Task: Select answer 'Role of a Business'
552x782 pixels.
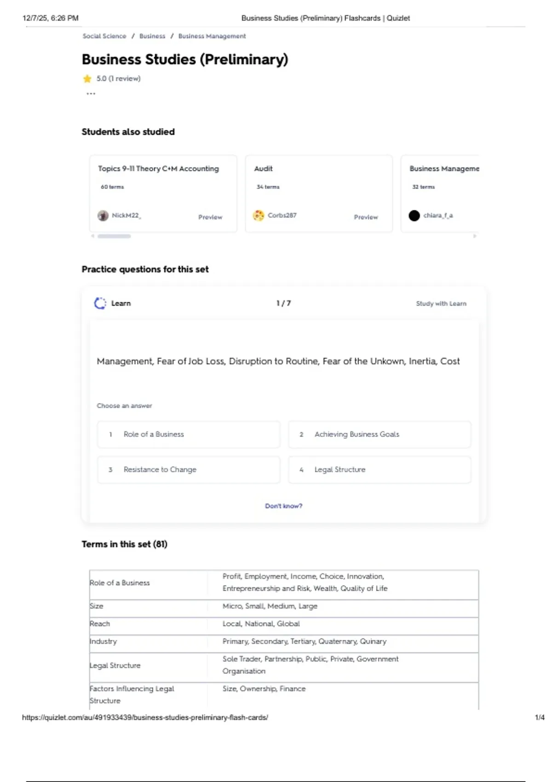Action: point(189,434)
